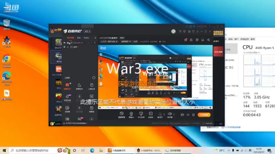Move the Warcraft III source down one layer
This screenshot has height=154, width=275.
(92, 42)
